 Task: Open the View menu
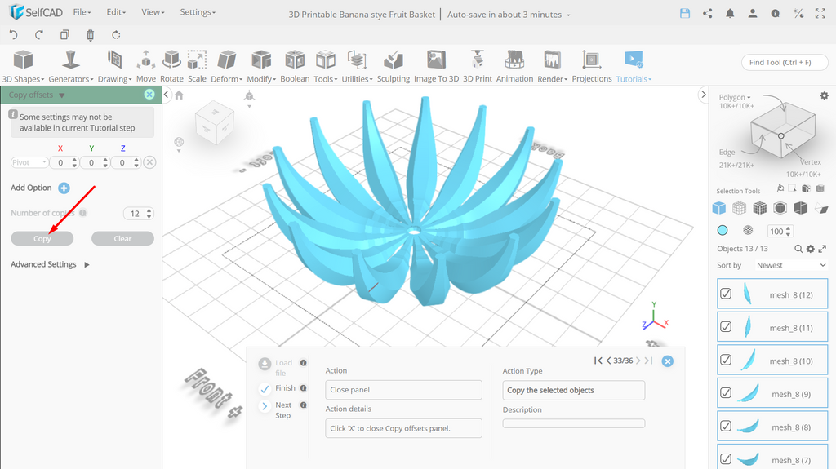pos(153,11)
